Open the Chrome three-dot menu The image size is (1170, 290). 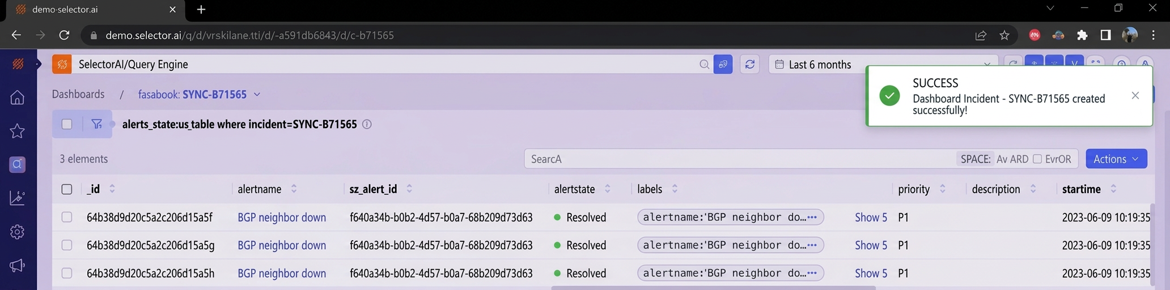pyautogui.click(x=1154, y=35)
